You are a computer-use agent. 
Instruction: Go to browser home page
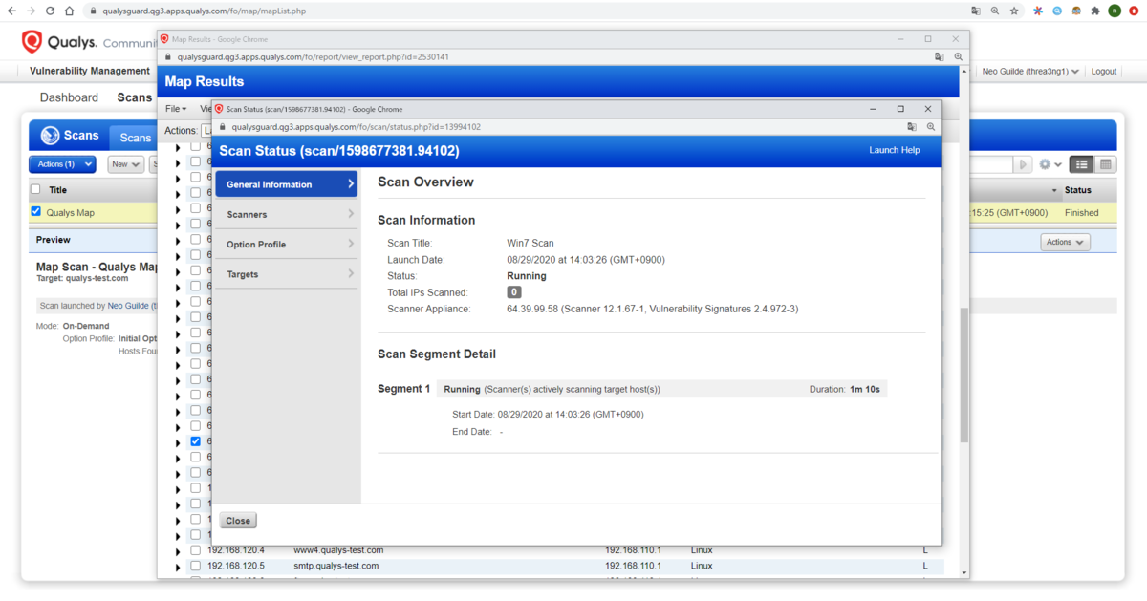click(69, 11)
